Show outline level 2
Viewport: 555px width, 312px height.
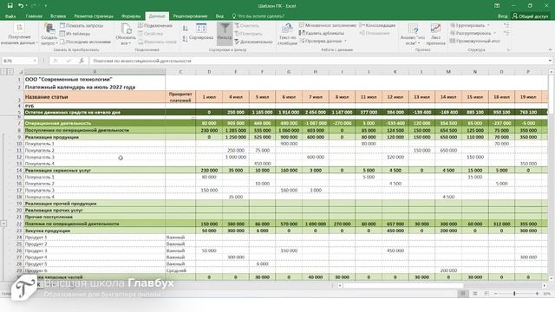pos(10,72)
